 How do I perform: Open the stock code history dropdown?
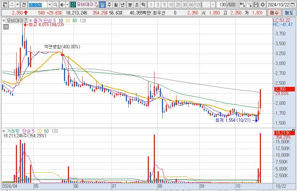49,5
